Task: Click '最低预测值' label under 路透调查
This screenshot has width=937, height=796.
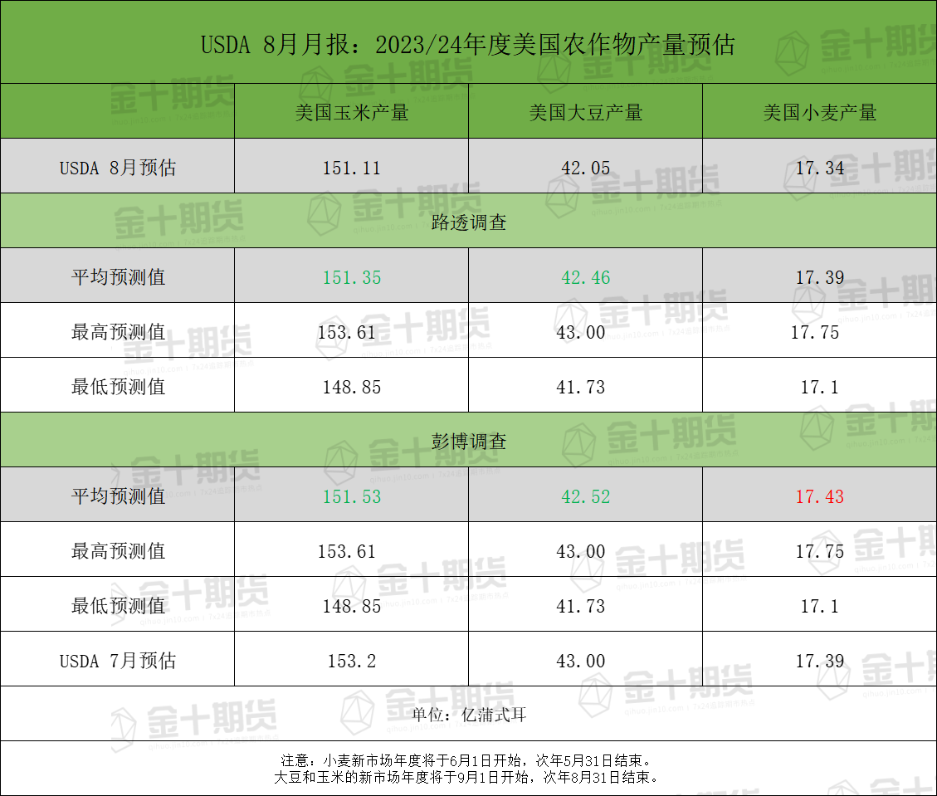Action: 118,387
